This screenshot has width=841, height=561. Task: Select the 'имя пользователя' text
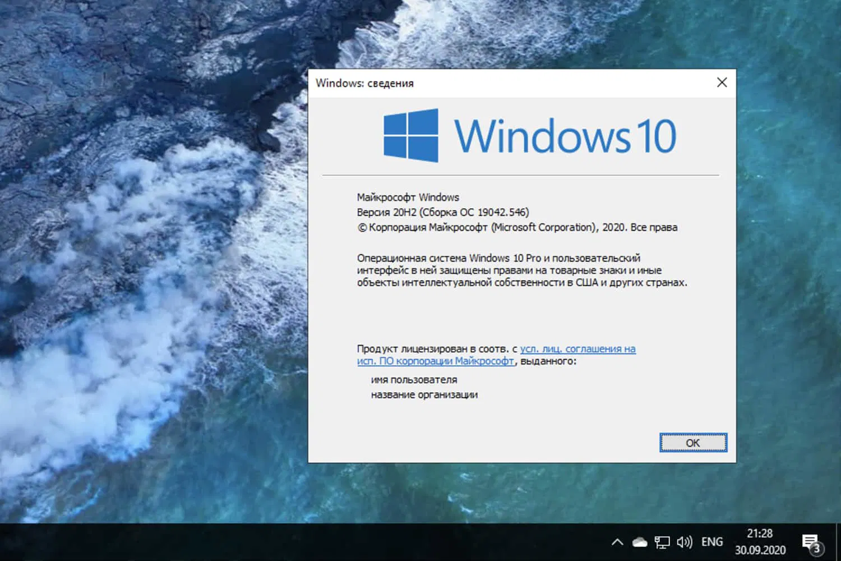coord(414,379)
